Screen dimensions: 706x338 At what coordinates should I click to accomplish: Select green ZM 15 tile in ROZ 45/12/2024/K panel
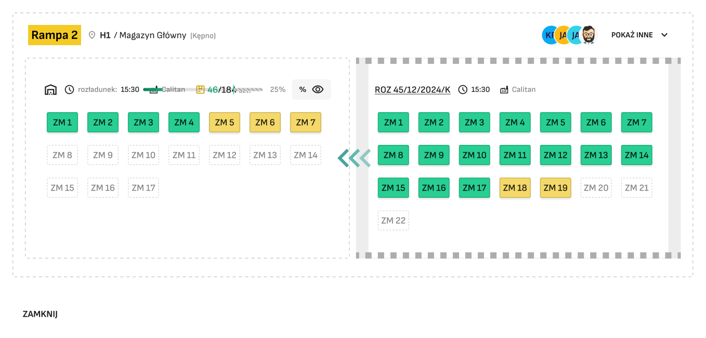(x=394, y=187)
